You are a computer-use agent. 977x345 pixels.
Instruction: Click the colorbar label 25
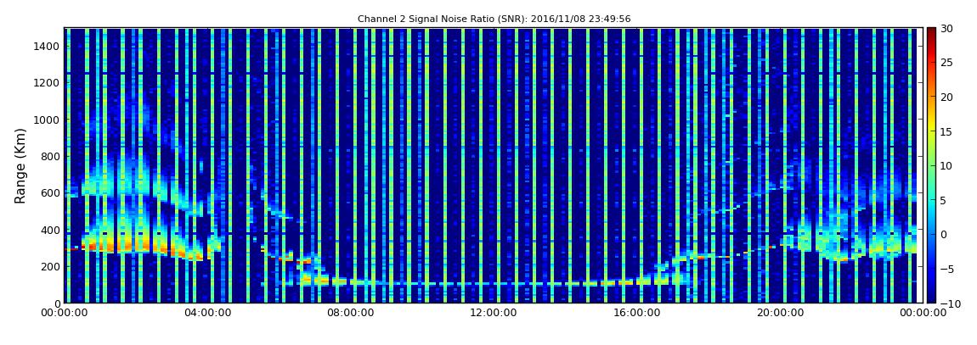[x=947, y=62]
